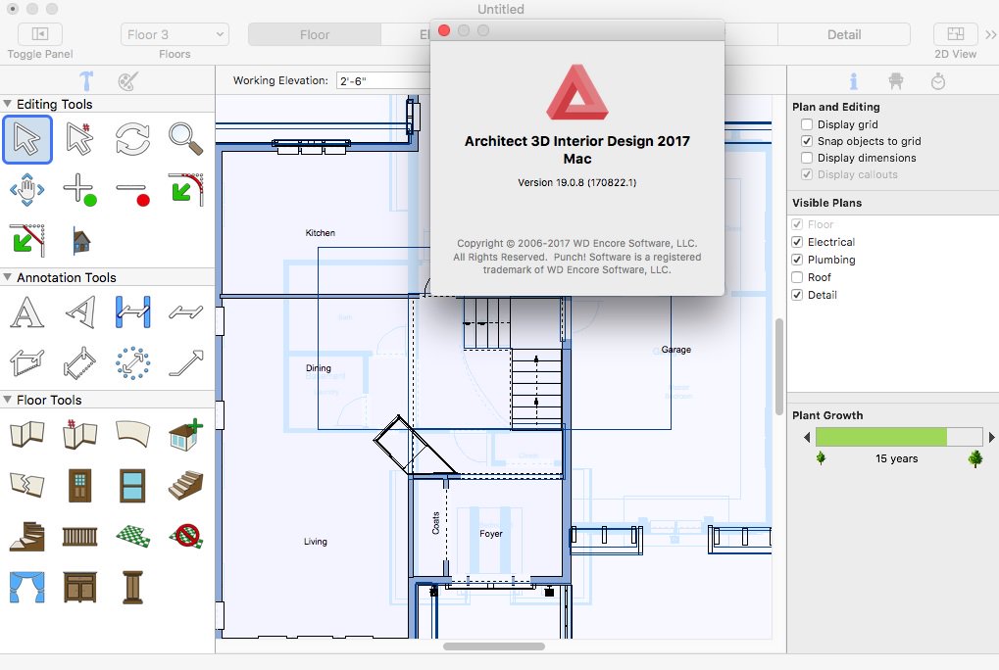Enable the Display grid checkbox
This screenshot has height=670, width=999.
coord(807,124)
